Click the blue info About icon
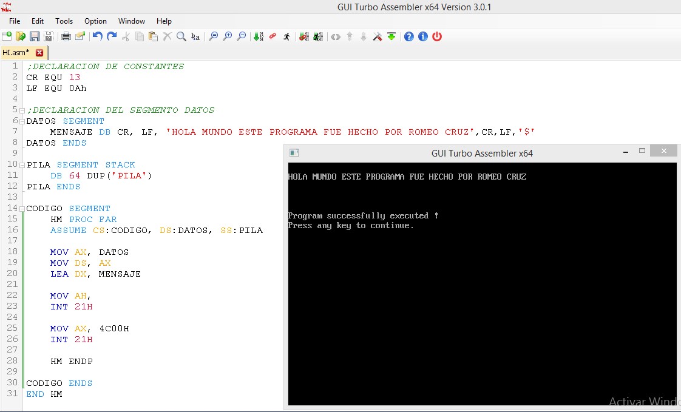 (422, 36)
